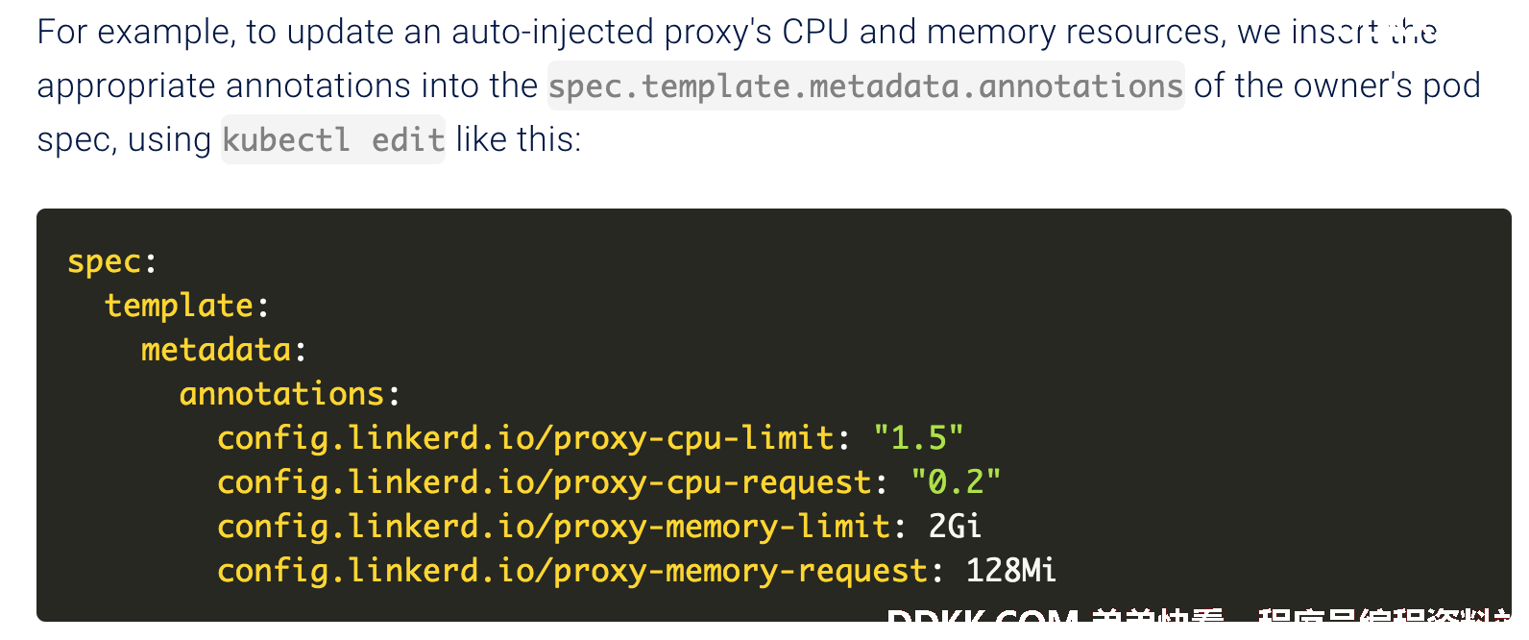The image size is (1529, 640).
Task: Click the DDKK.COM watermark text
Action: [x=983, y=621]
